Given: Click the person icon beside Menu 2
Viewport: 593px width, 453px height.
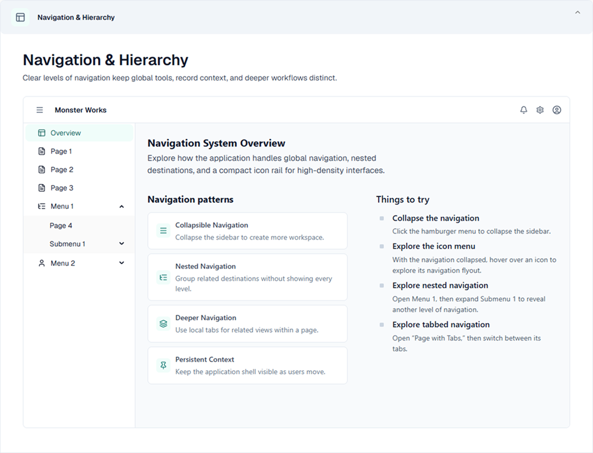Looking at the screenshot, I should [x=42, y=263].
